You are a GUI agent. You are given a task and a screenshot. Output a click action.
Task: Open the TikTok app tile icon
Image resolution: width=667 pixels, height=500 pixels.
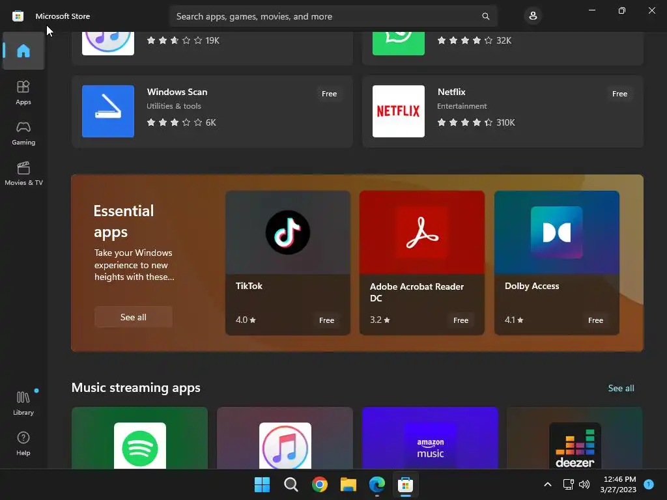(288, 232)
